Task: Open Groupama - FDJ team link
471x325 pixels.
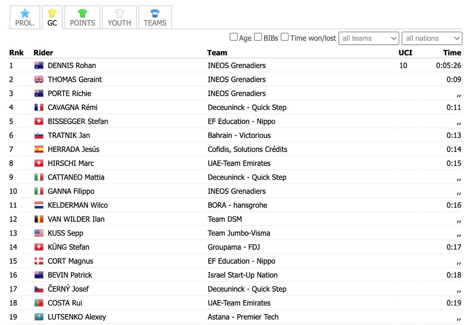Action: click(234, 247)
